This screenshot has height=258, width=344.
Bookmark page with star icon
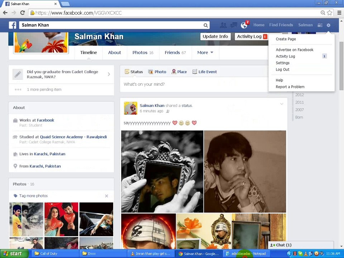(x=330, y=13)
